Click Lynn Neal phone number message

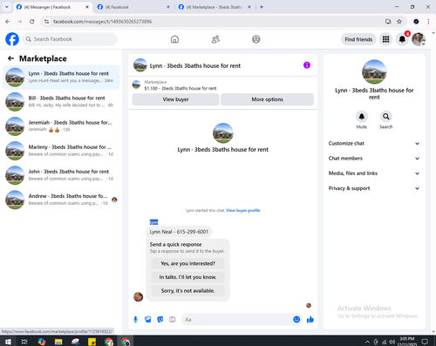[179, 232]
